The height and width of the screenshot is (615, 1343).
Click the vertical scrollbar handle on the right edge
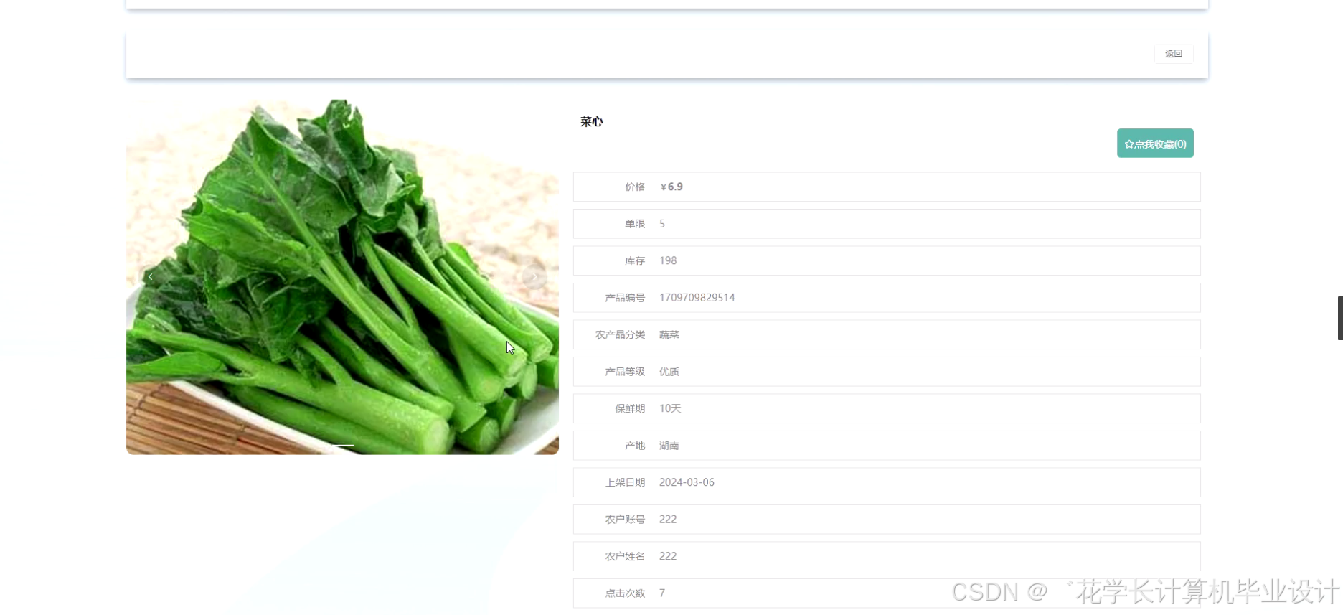pyautogui.click(x=1340, y=317)
